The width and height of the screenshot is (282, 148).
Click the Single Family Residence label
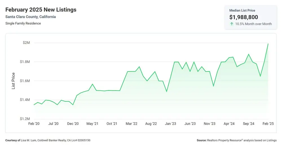(23, 23)
